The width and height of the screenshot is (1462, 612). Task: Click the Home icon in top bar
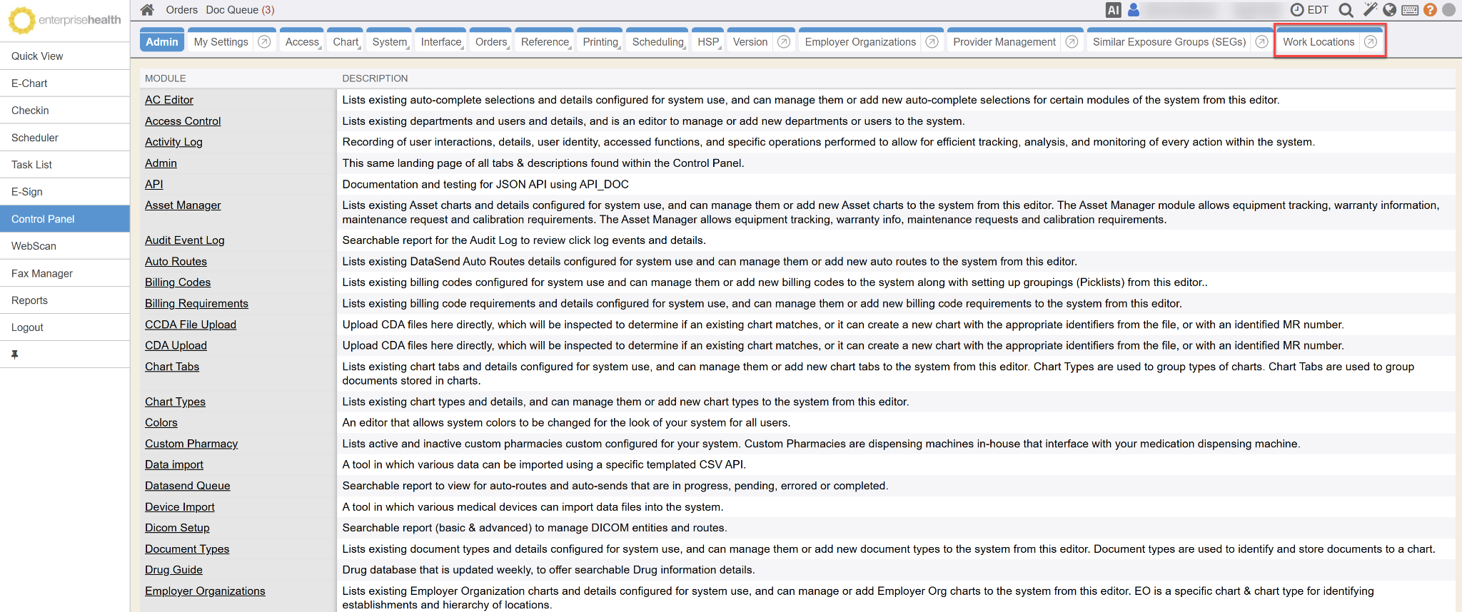[147, 10]
